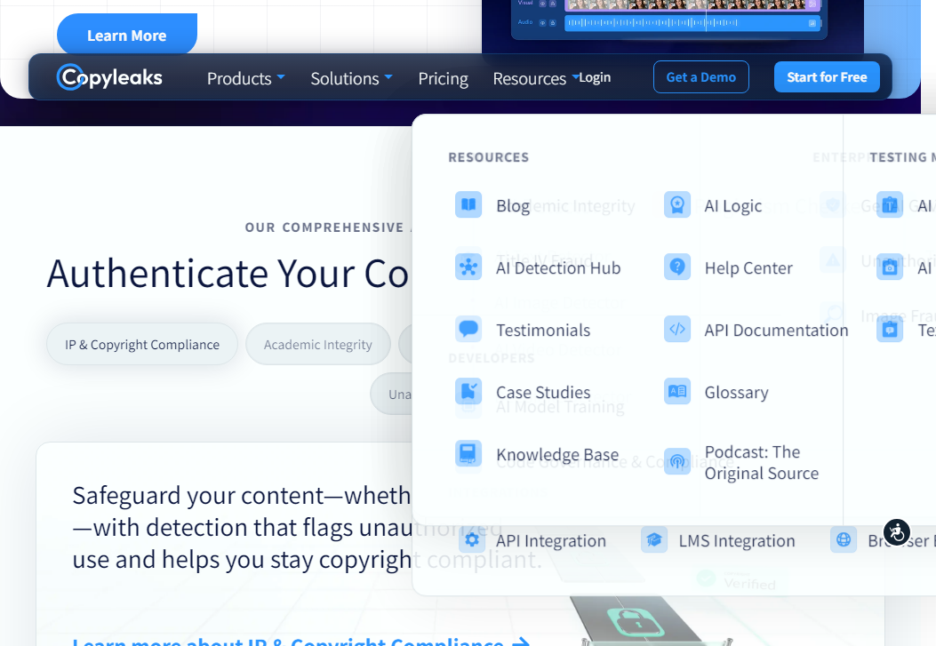The image size is (936, 646).
Task: Expand the Solutions dropdown menu
Action: pyautogui.click(x=351, y=78)
